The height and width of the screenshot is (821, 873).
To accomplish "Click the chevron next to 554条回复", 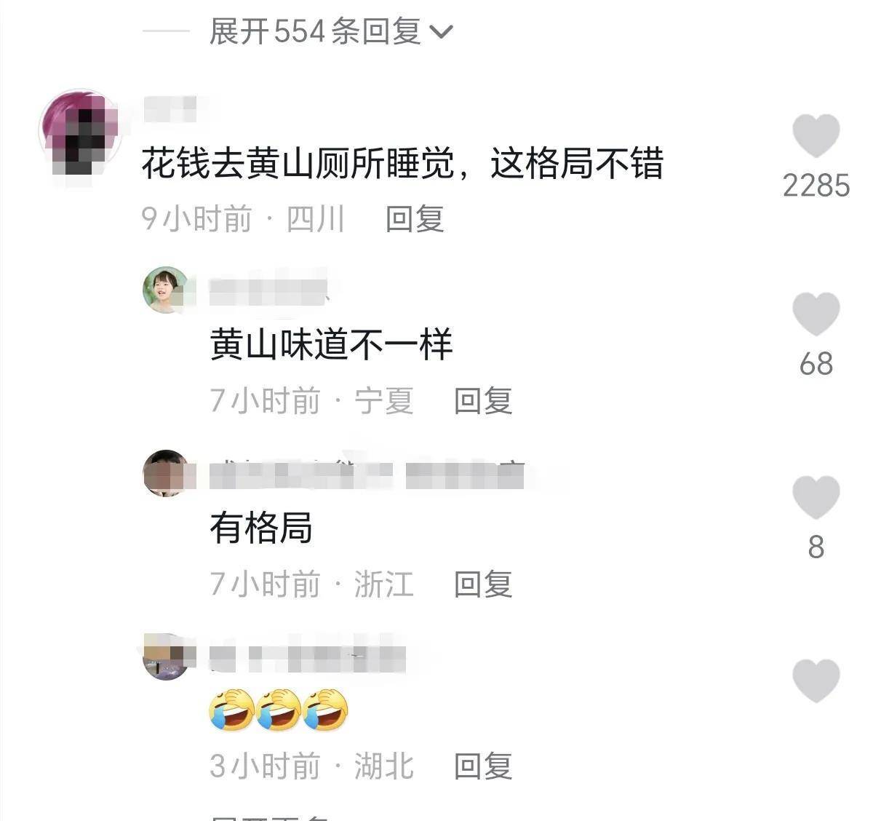I will 442,32.
